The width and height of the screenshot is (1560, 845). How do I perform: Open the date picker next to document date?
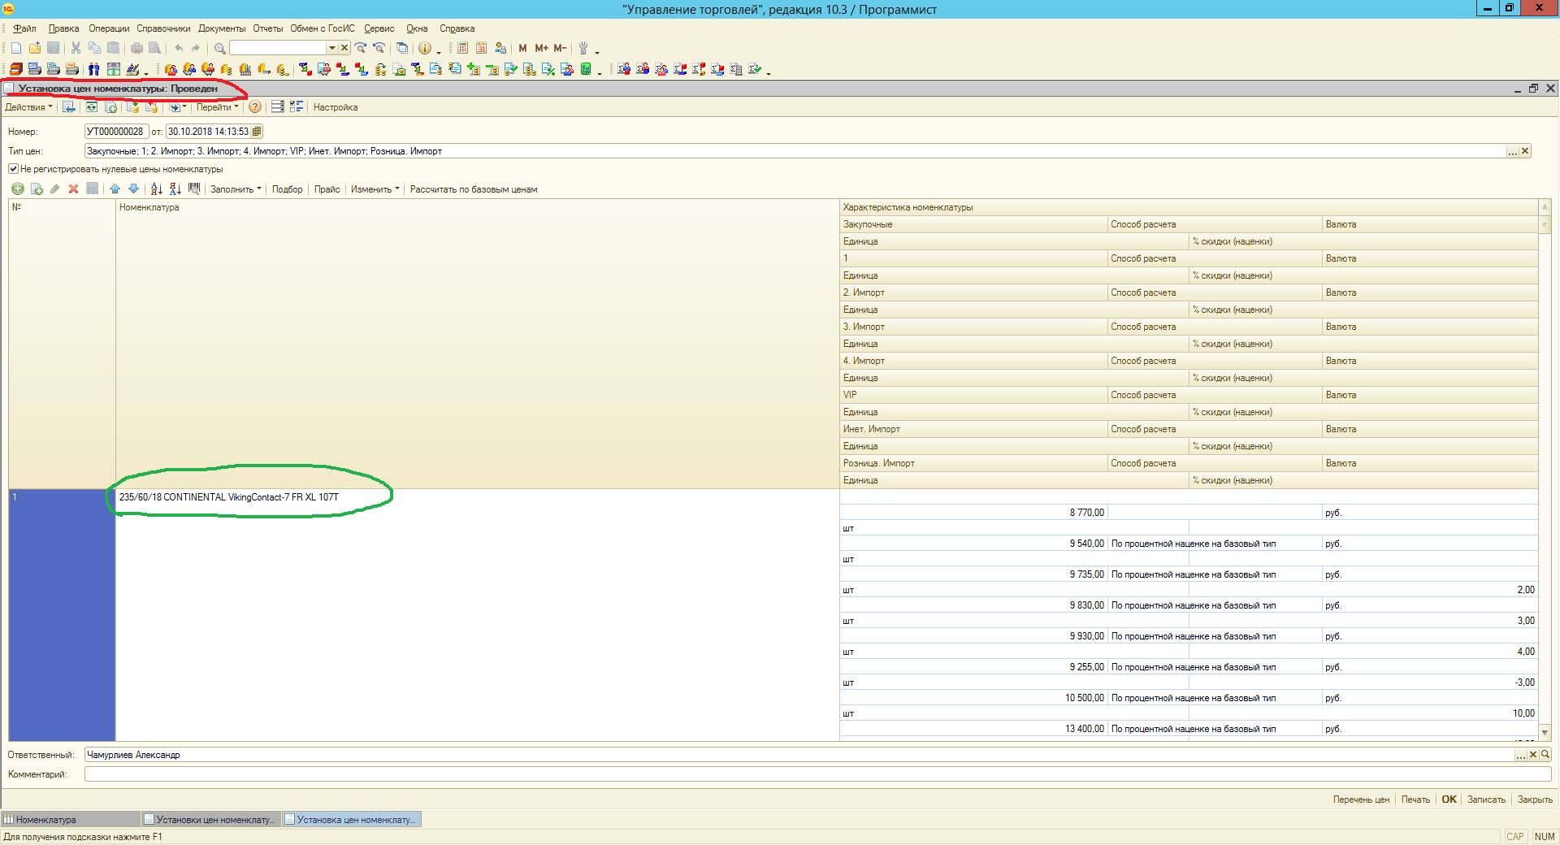(x=257, y=132)
